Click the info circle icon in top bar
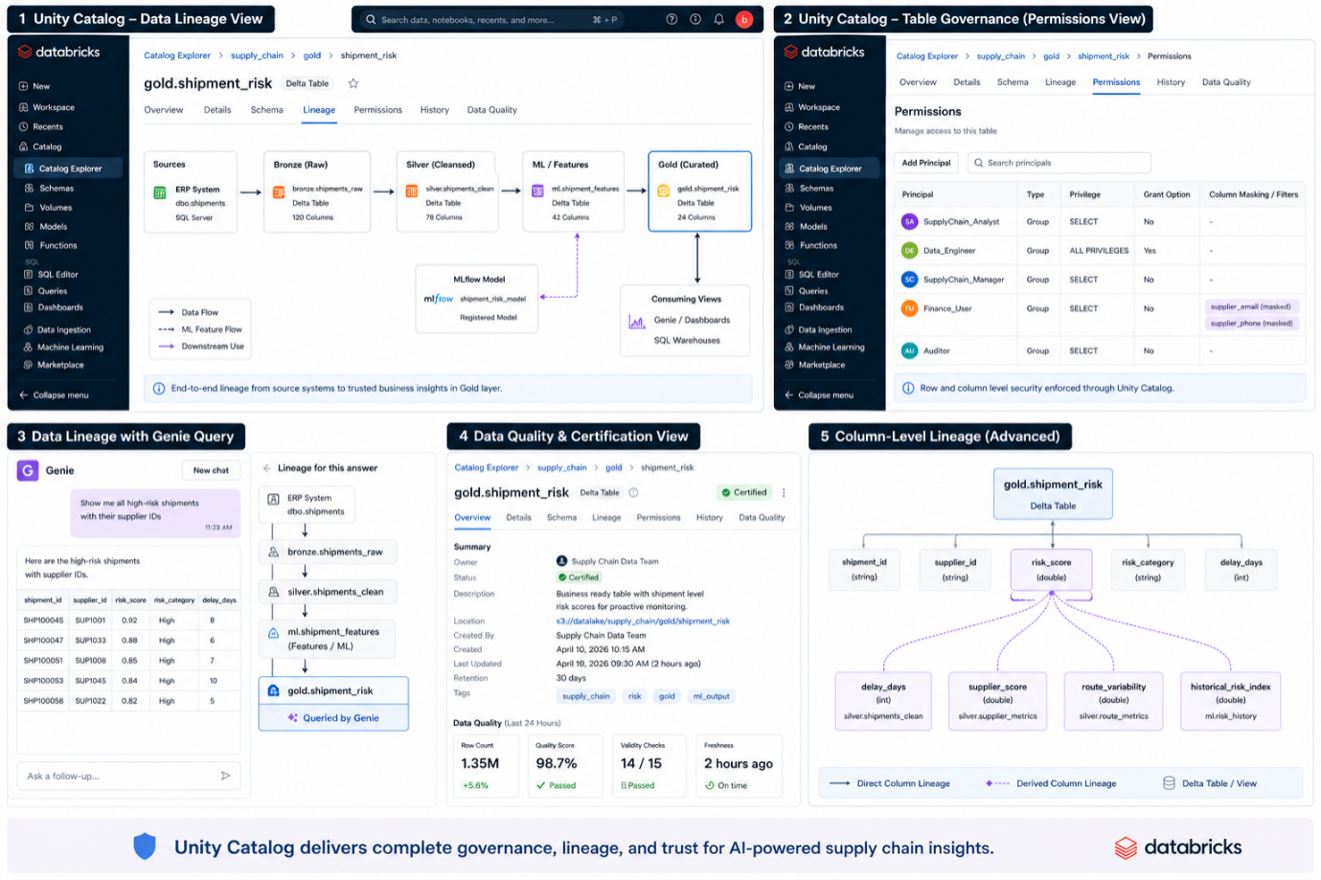This screenshot has width=1321, height=880. [x=695, y=19]
